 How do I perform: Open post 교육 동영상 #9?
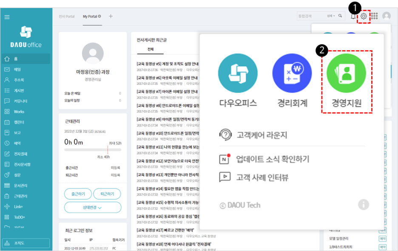point(168,119)
